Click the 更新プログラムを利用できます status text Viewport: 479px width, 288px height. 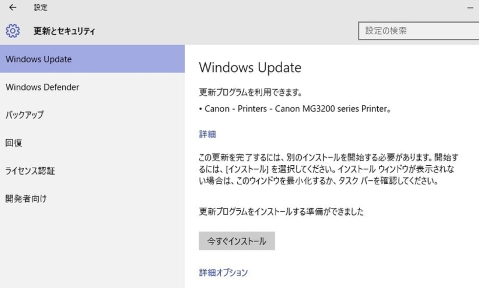pyautogui.click(x=251, y=93)
